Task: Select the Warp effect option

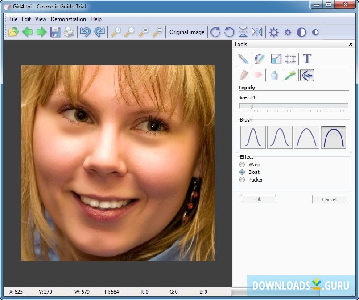Action: (x=243, y=165)
